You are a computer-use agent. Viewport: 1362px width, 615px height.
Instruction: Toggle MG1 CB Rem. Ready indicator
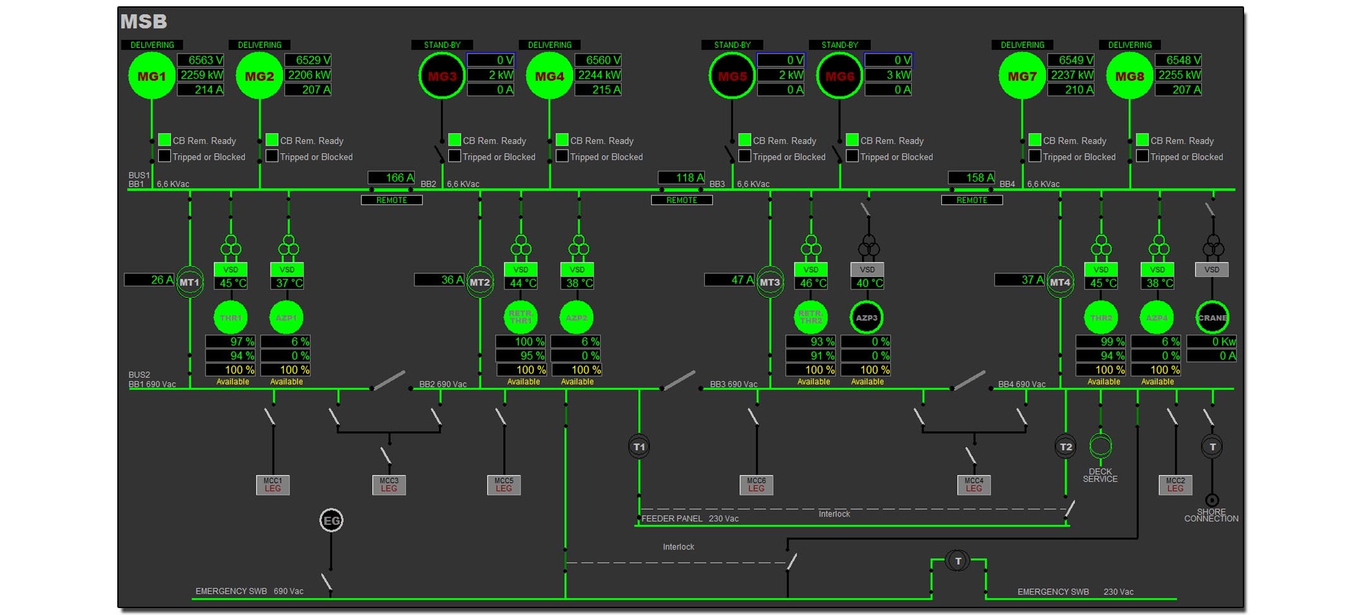point(165,140)
